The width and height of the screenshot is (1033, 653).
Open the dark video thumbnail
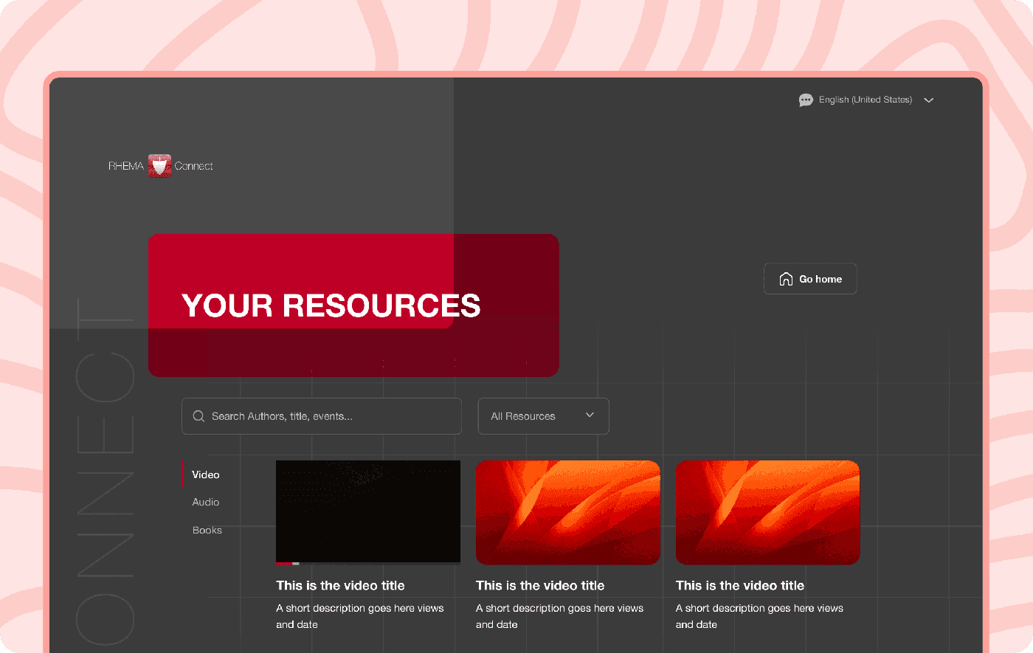[x=368, y=511]
